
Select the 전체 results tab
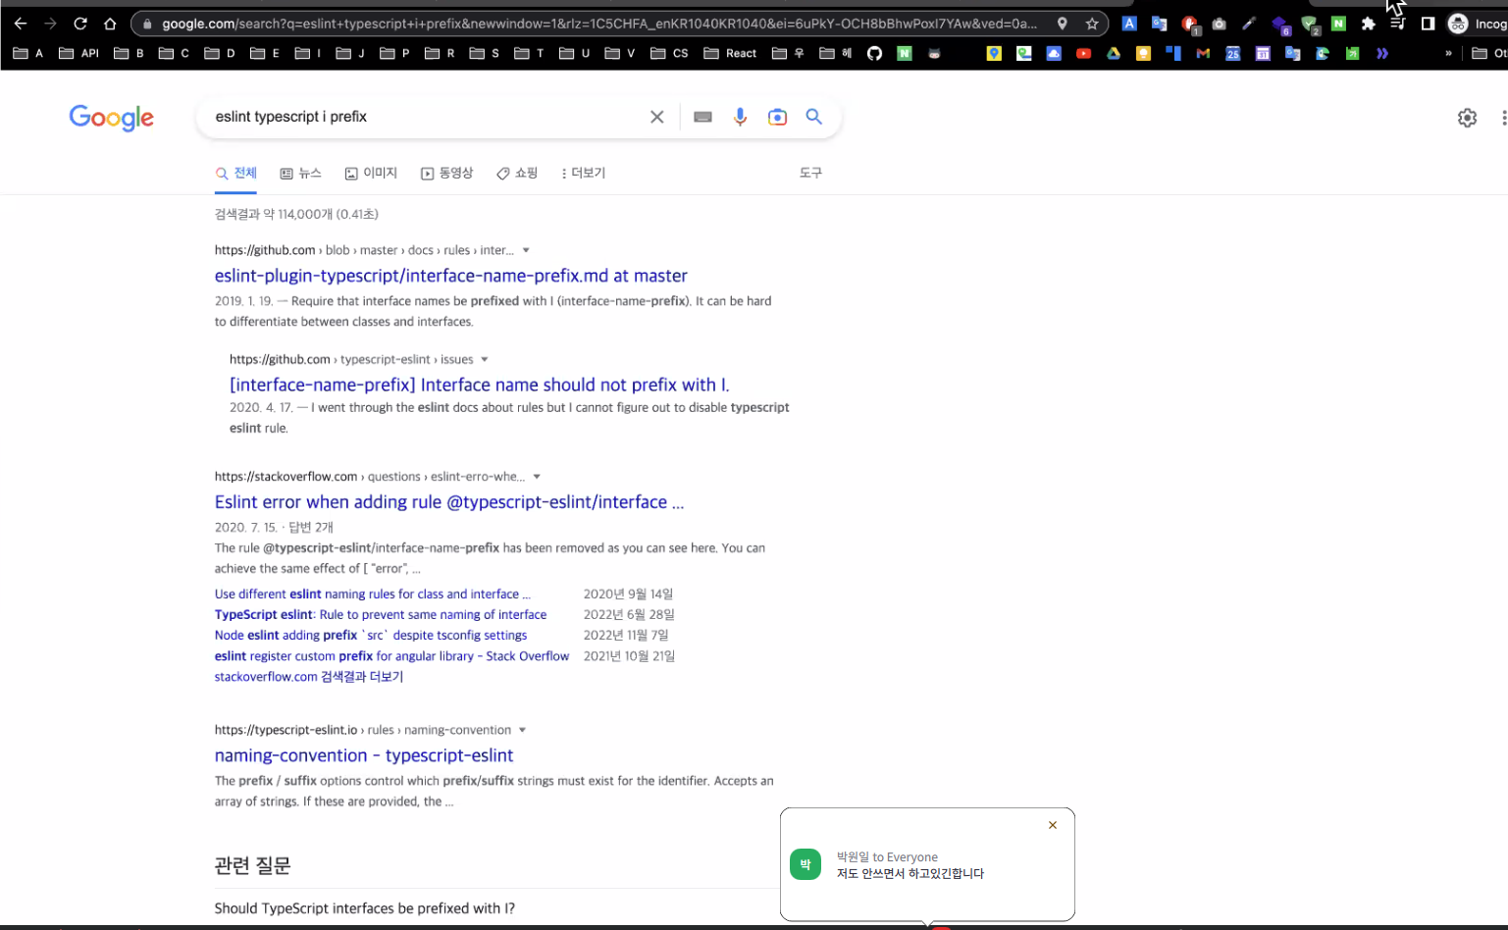tap(236, 173)
